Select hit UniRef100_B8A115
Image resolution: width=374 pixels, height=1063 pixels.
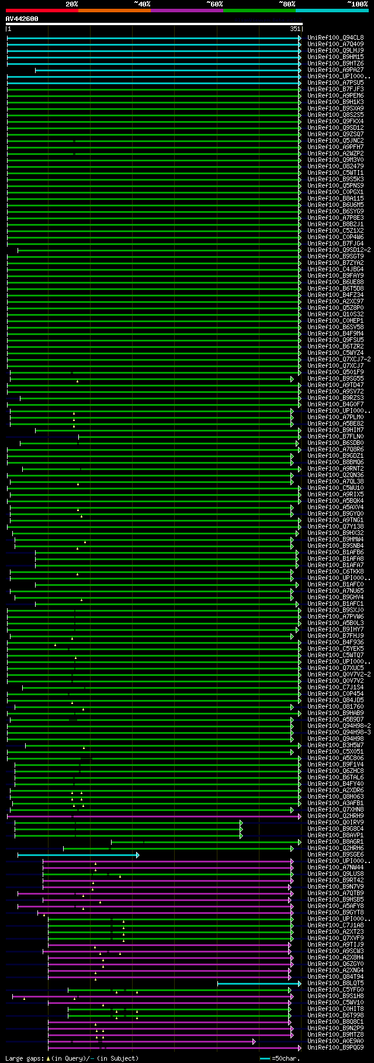point(335,199)
